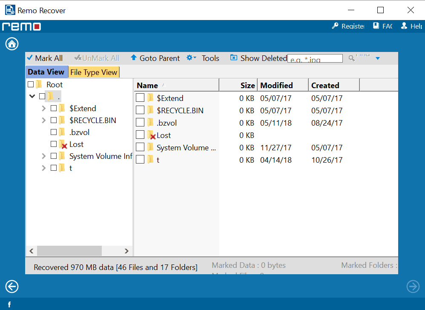425x310 pixels.
Task: Click the Help link text
Action: point(416,26)
